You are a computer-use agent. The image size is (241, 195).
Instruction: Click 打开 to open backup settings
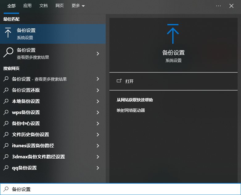(x=129, y=81)
